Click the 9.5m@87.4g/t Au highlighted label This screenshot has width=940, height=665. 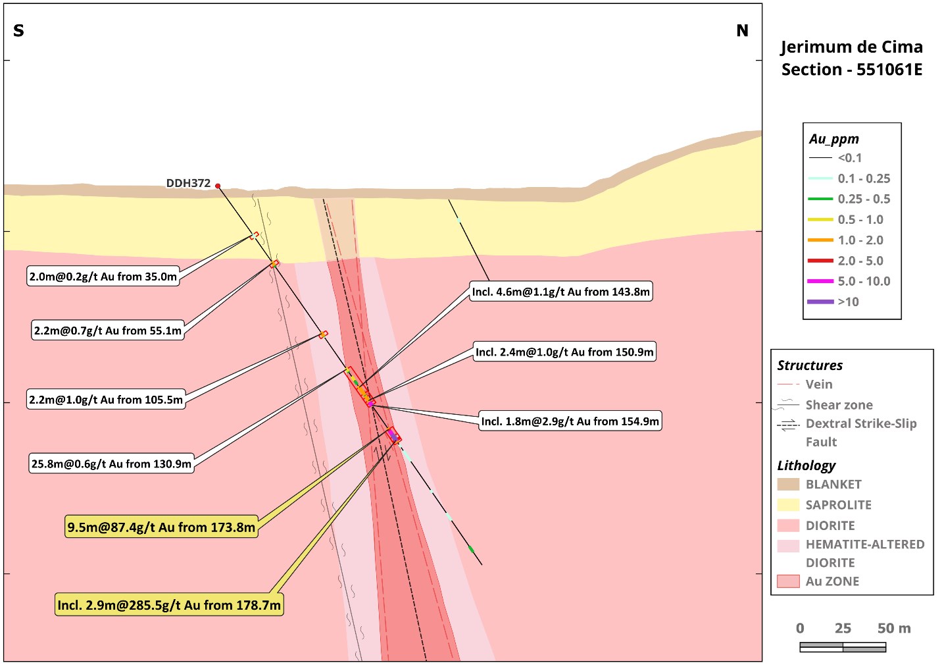[x=161, y=527]
